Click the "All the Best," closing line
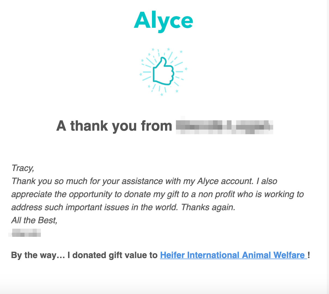 (34, 220)
